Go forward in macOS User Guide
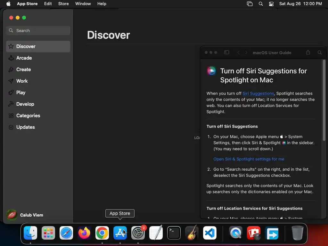 [x=246, y=53]
